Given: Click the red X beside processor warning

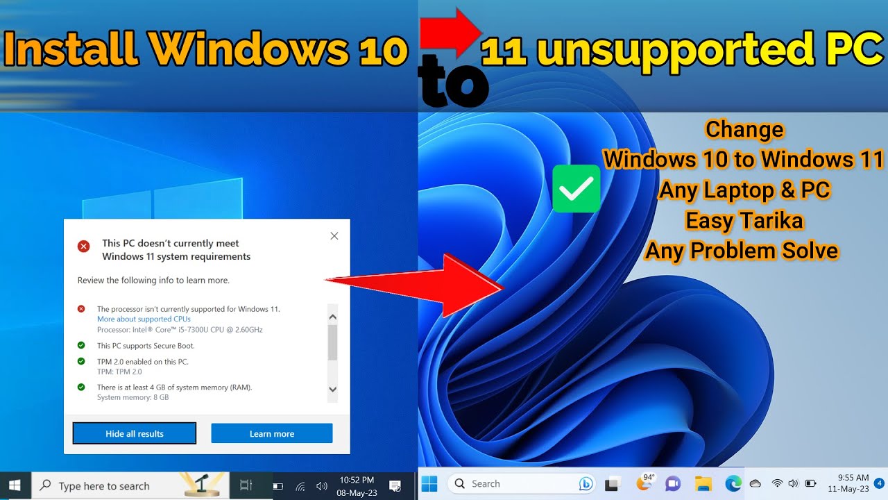Looking at the screenshot, I should (81, 308).
